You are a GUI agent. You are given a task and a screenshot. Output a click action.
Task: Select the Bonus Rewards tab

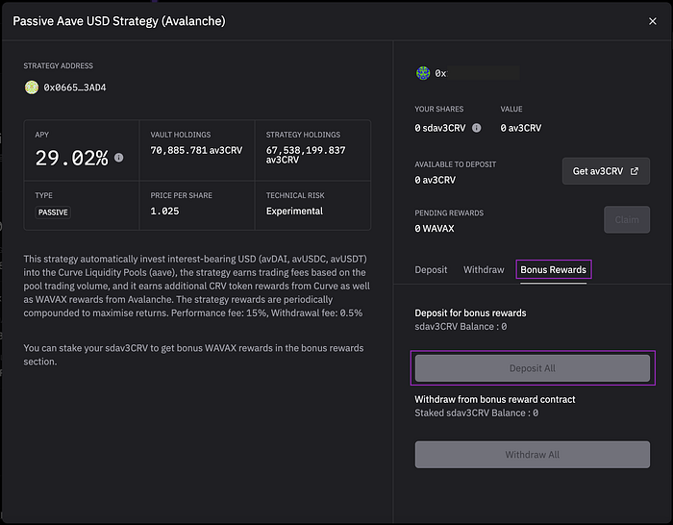553,270
